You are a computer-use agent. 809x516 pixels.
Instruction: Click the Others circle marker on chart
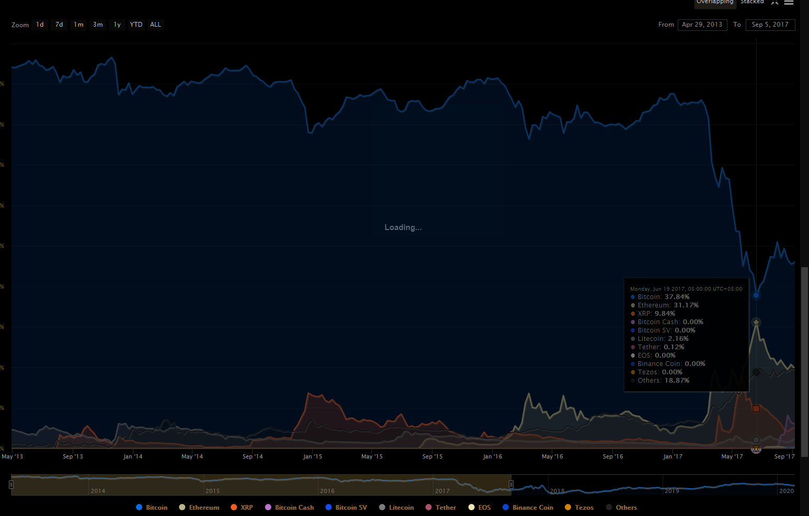click(x=756, y=372)
